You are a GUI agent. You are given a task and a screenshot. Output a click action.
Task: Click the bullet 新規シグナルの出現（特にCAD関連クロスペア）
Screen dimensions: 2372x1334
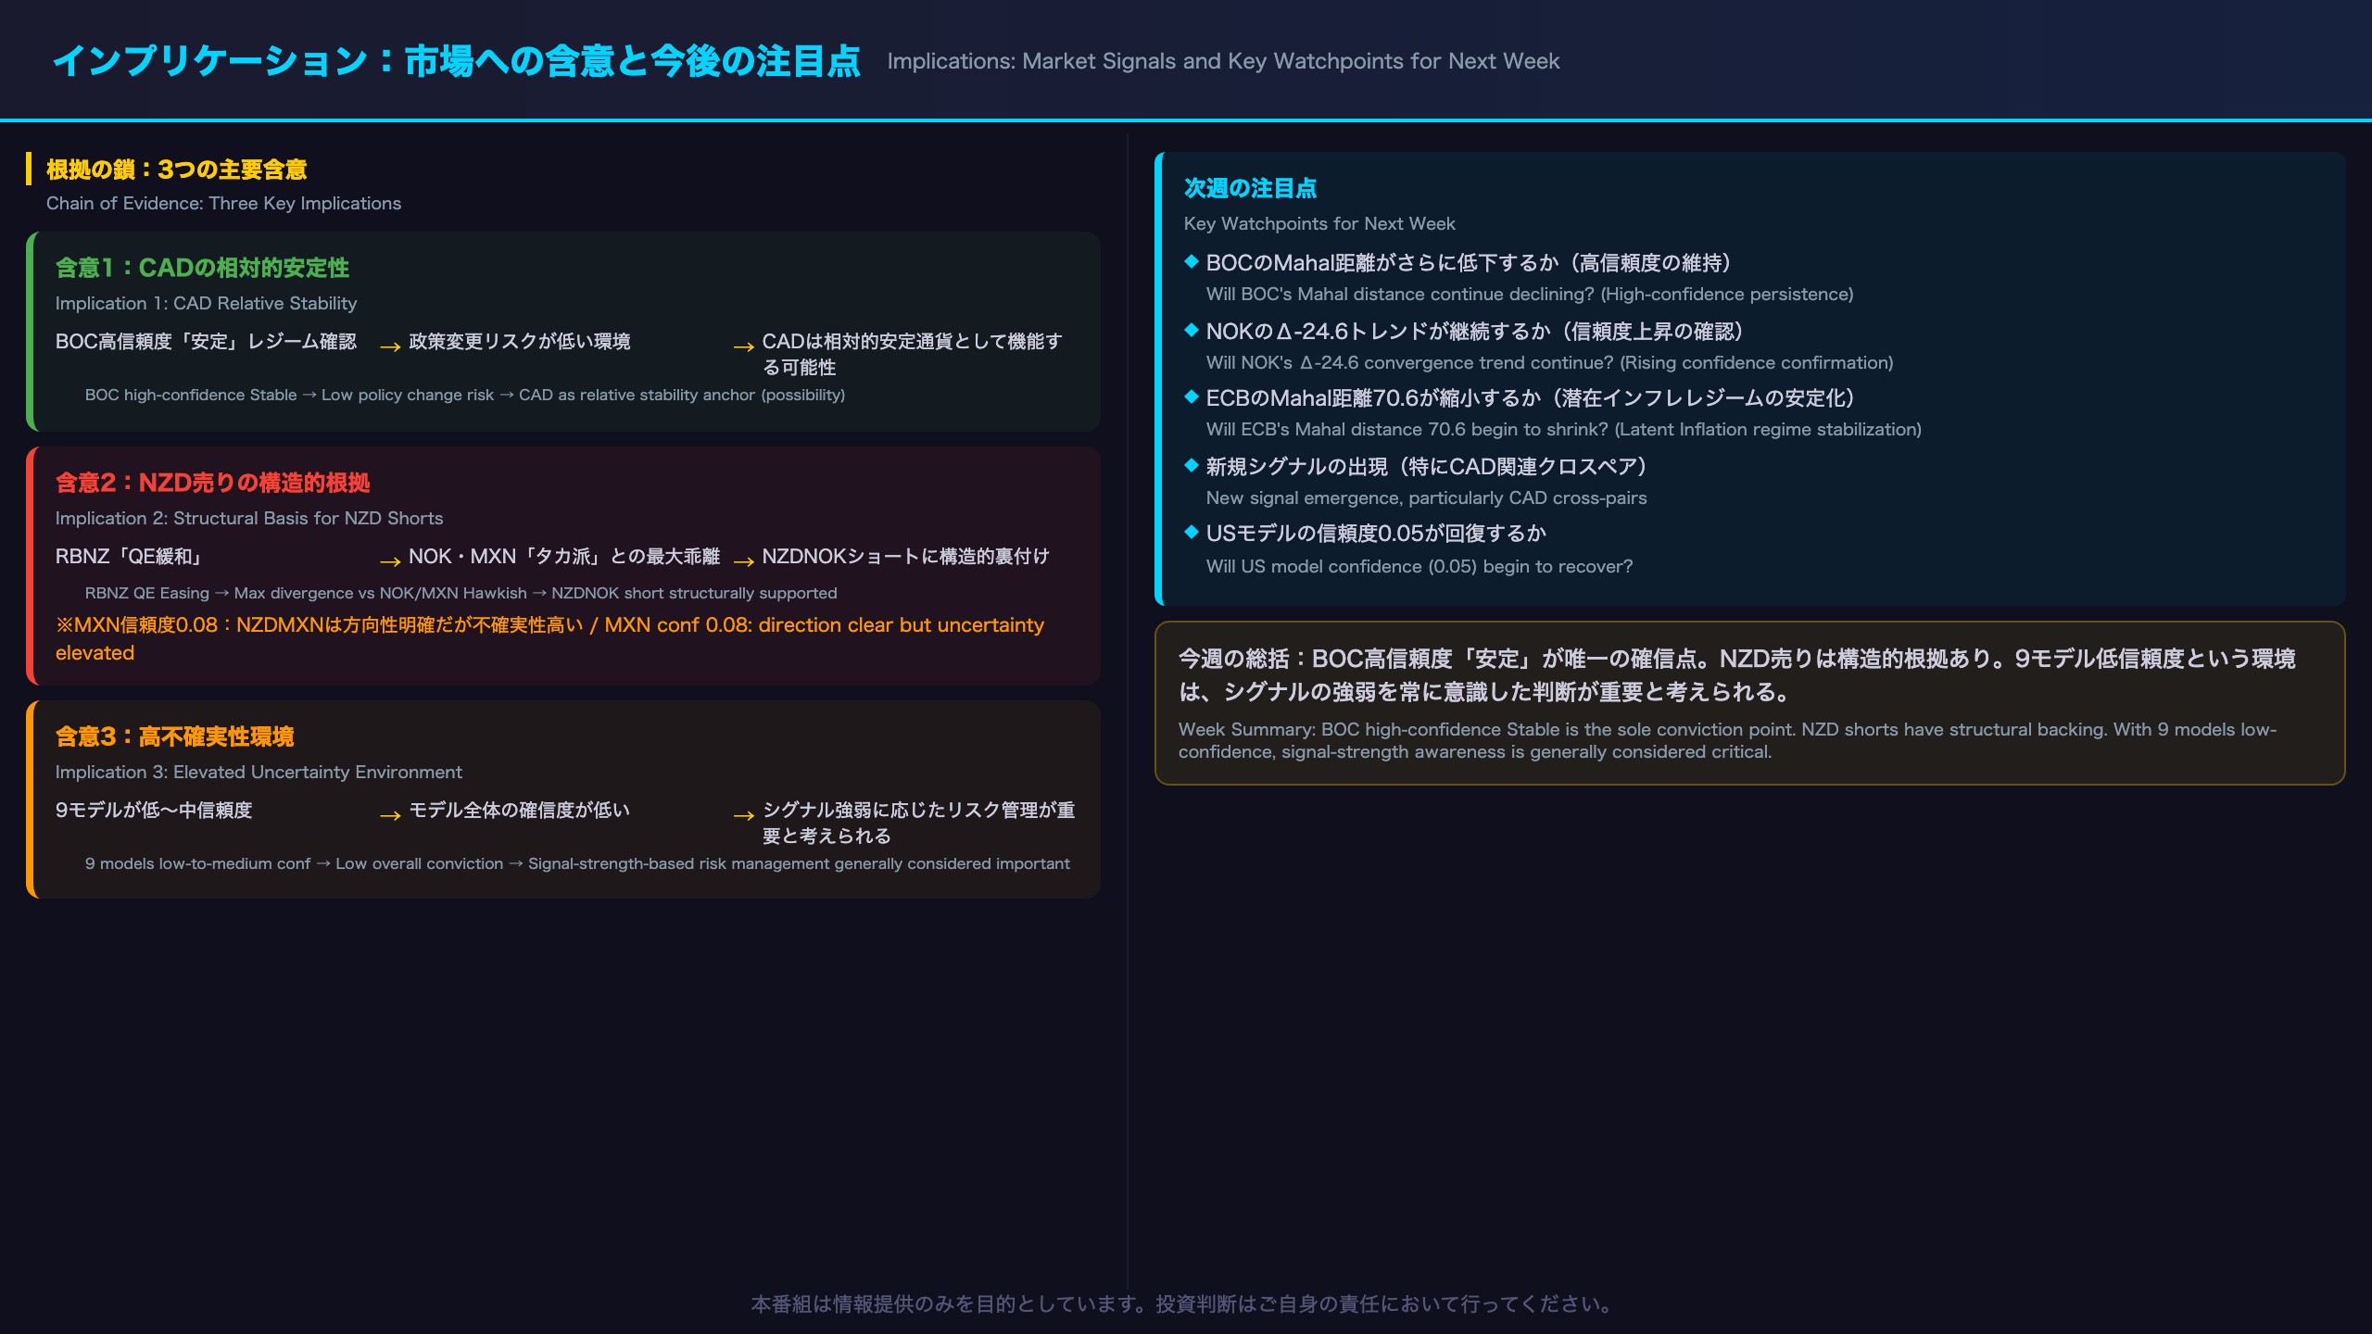1426,467
